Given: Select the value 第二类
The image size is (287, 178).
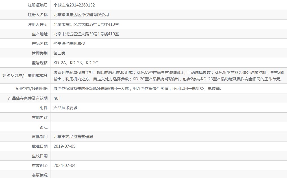Looking at the screenshot, I should 59,53.
